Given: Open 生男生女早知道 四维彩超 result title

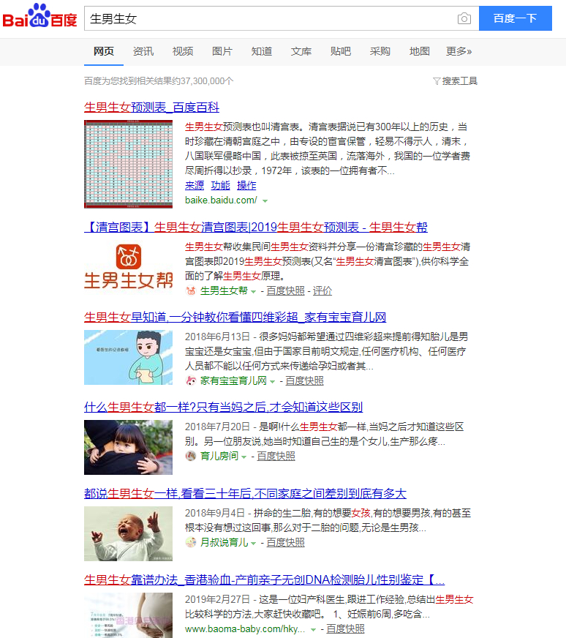Looking at the screenshot, I should pyautogui.click(x=235, y=317).
